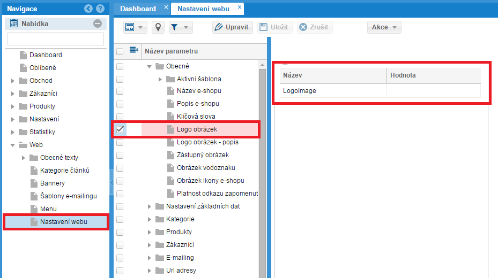
Task: Close the Nastavení webu tab
Action: (240, 7)
